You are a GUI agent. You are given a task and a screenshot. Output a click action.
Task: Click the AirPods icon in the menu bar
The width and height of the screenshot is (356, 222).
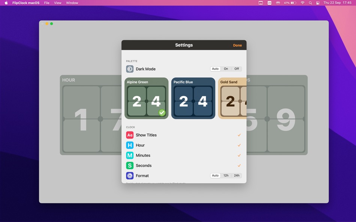278,3
